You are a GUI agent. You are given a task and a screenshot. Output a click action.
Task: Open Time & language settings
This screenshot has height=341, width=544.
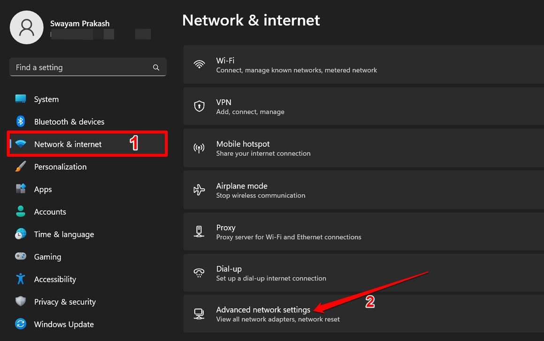[x=87, y=234]
